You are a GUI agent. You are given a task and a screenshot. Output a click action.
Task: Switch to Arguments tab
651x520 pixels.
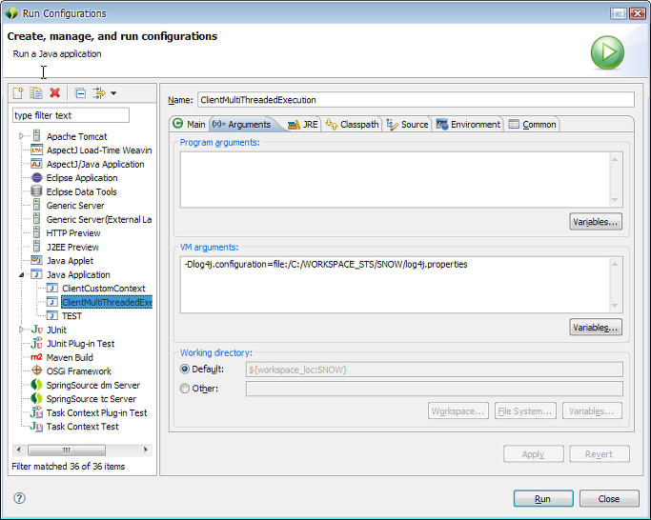tap(242, 124)
